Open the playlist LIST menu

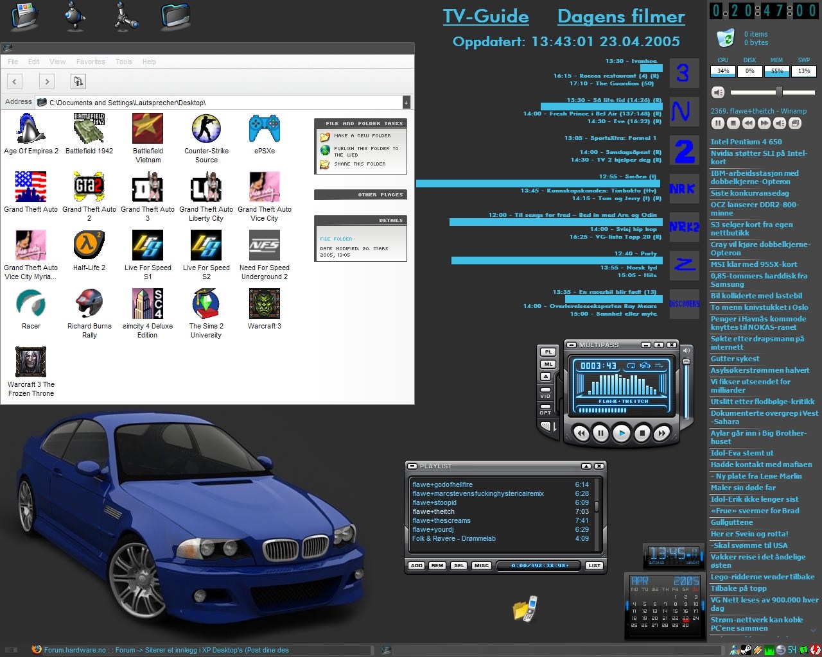click(595, 566)
